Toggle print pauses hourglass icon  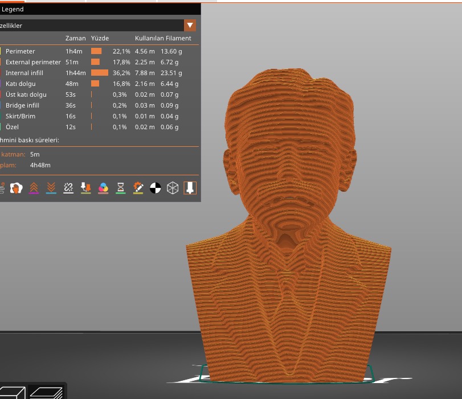point(121,188)
